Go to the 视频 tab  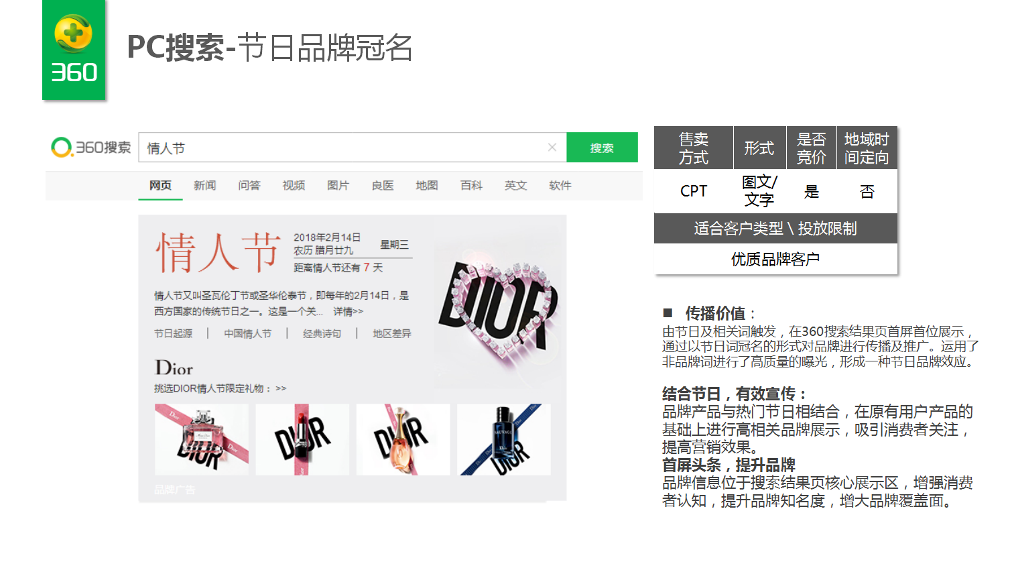294,186
